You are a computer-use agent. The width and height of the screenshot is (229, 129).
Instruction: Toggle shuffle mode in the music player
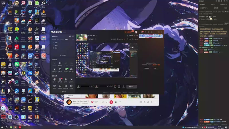[x=103, y=102]
